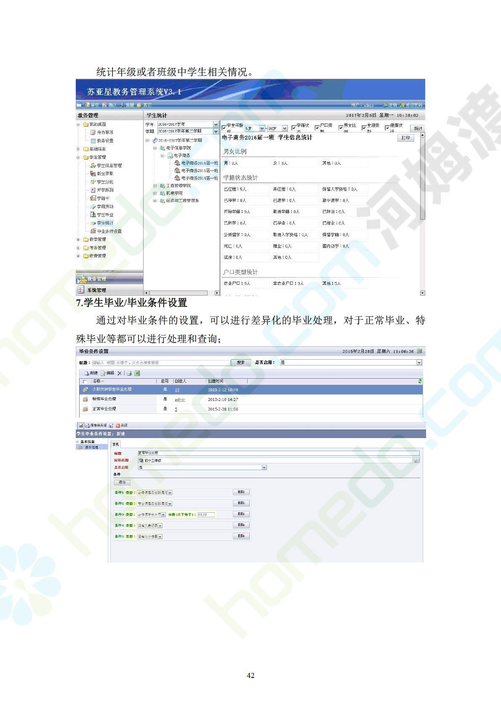Expand the 基础信息 folder
This screenshot has height=710, width=501.
tap(78, 149)
